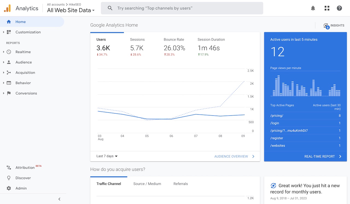
Task: Click the All accounts breadcrumb link
Action: [x=56, y=4]
